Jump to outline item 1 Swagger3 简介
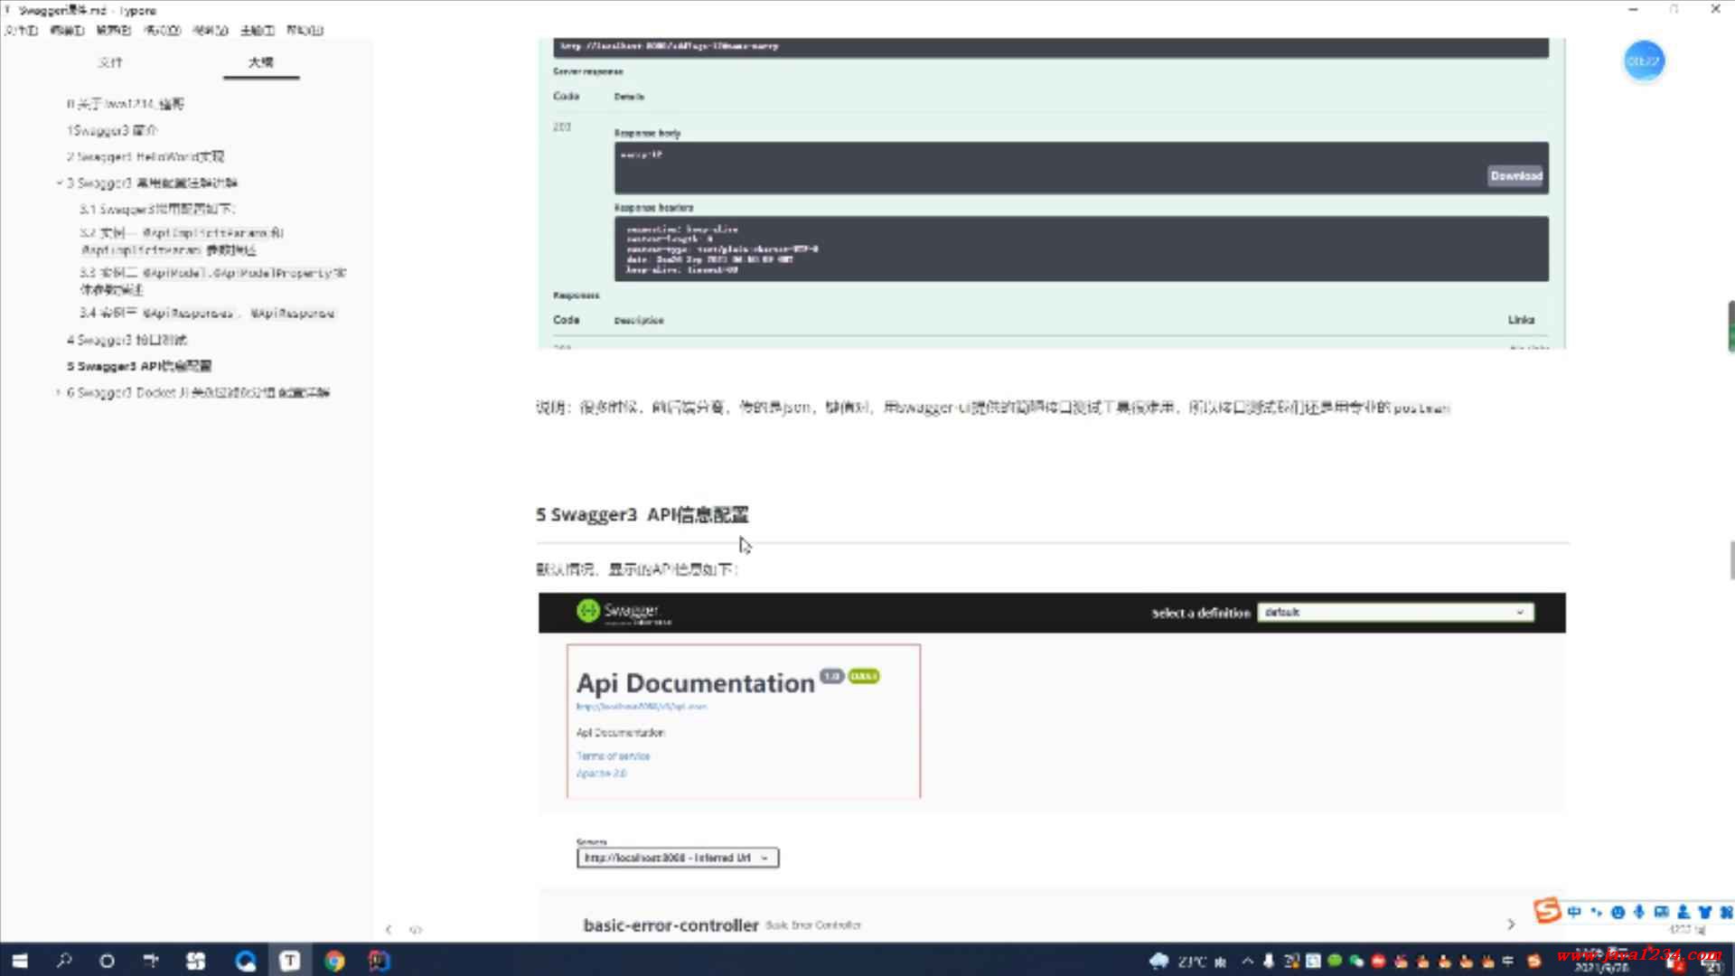Viewport: 1735px width, 976px height. 112,130
